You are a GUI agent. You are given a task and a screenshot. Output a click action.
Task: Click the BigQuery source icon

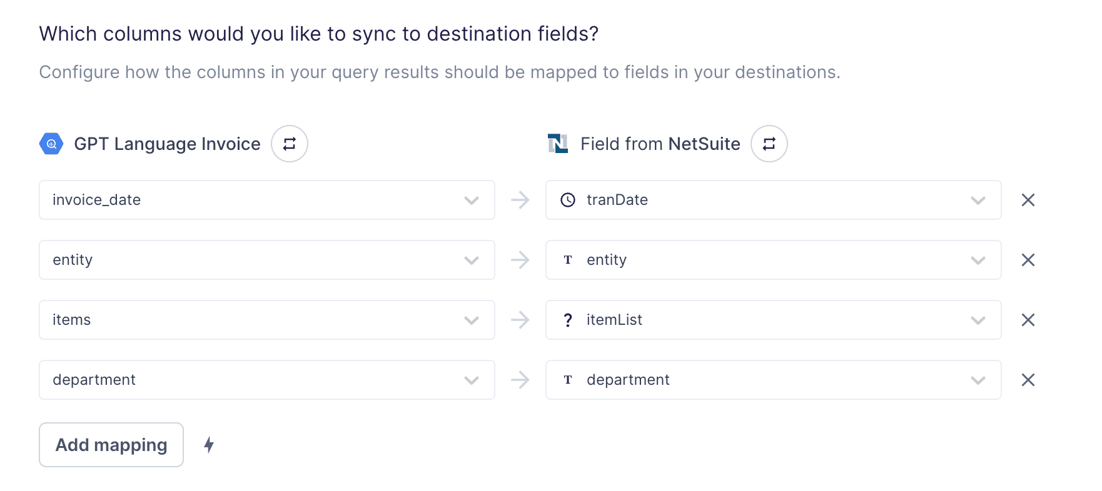click(x=51, y=144)
